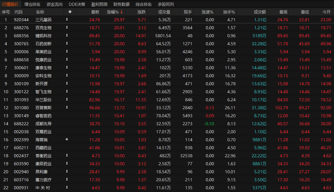
Task: Open the 财务数据 tab
Action: 122,4
